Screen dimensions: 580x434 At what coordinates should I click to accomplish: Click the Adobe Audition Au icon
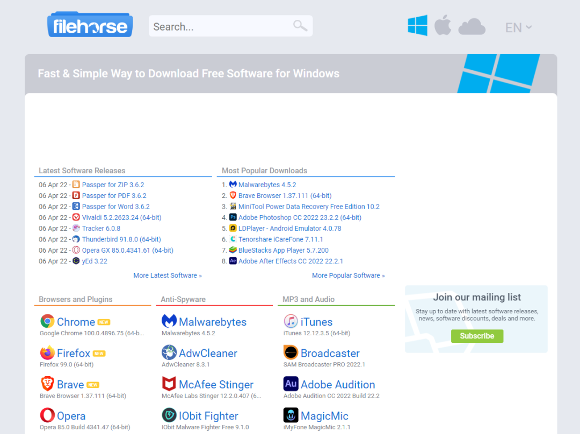(291, 384)
